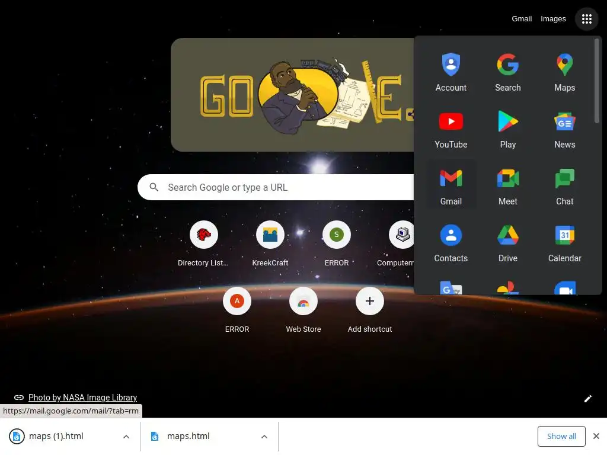Open the Account app in the apps panel
This screenshot has height=455, width=607.
point(451,72)
